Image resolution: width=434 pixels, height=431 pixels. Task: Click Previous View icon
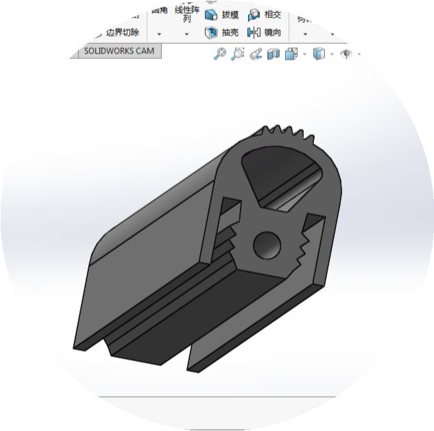coord(255,54)
